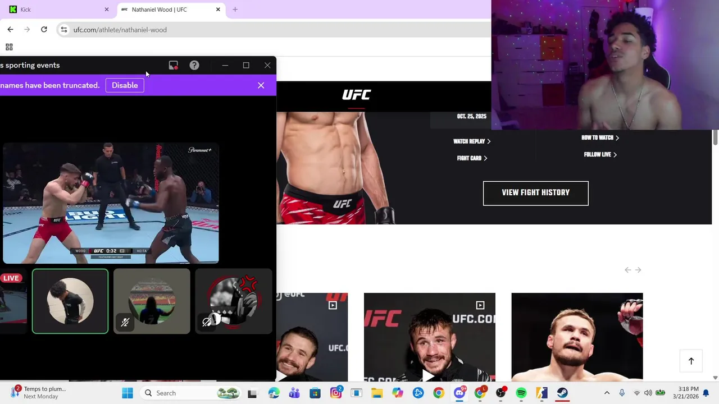
Task: Select the highlighted green-bordered participant tile
Action: coord(70,301)
